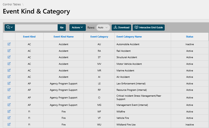Edit the Law Enforcement (internal) row
Screen dimensions: 209x128
click(x=9, y=83)
